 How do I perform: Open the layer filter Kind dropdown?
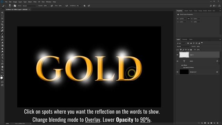[181, 43]
